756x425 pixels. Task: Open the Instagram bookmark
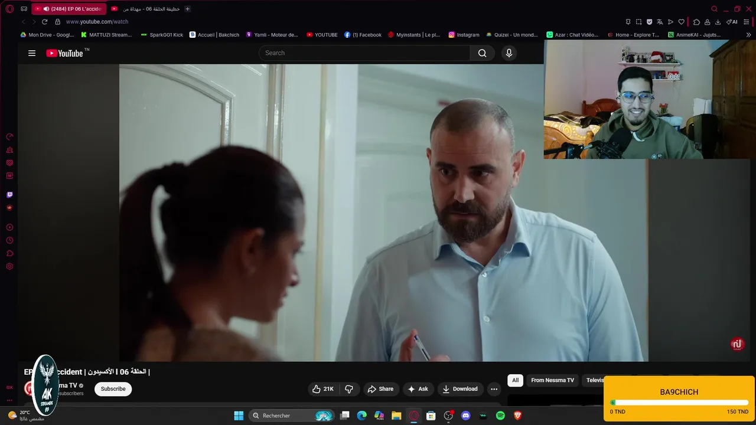[x=464, y=35]
